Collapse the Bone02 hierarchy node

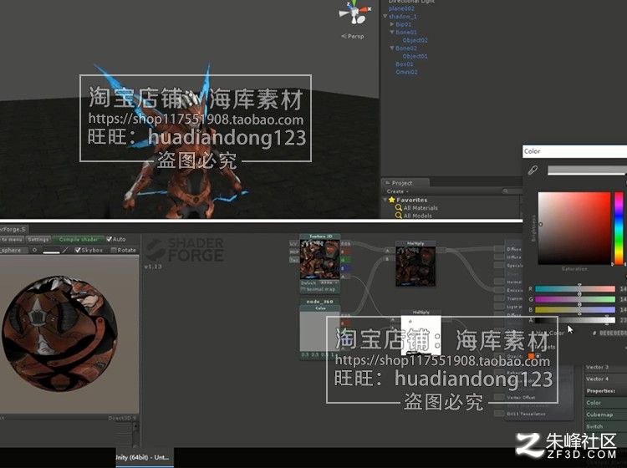pos(392,48)
